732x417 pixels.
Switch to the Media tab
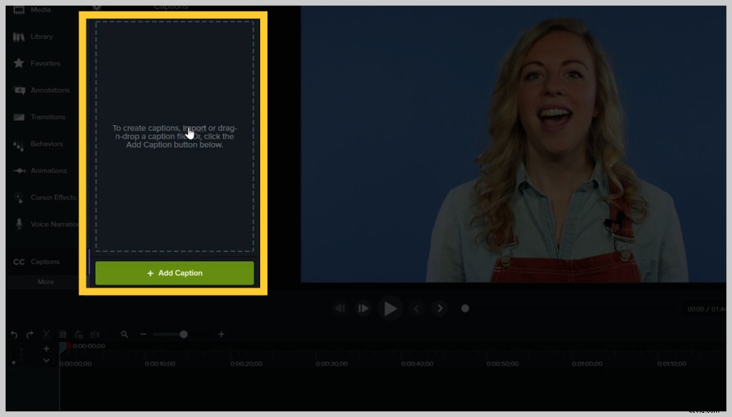tap(34, 9)
